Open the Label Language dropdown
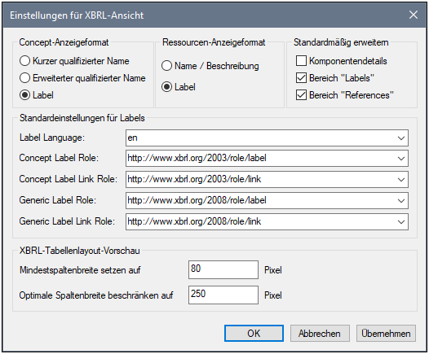 click(x=401, y=138)
